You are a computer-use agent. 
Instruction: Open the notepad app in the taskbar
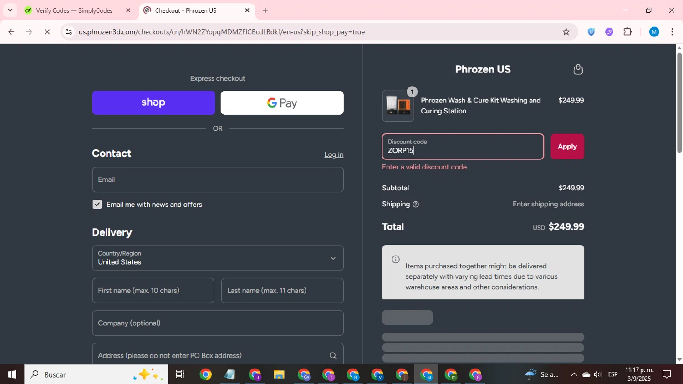(229, 374)
